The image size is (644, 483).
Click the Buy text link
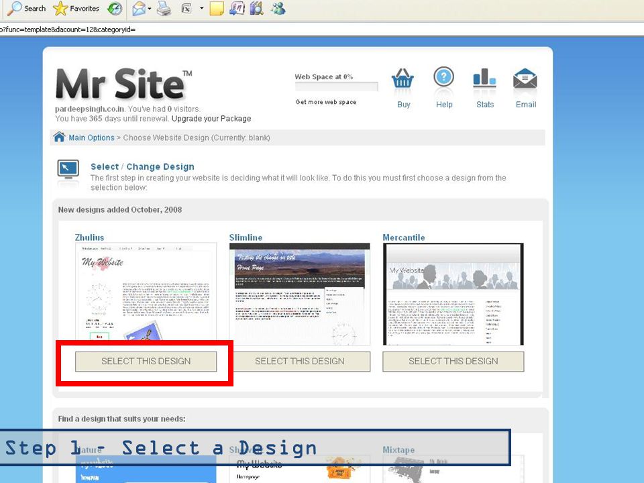(x=403, y=105)
